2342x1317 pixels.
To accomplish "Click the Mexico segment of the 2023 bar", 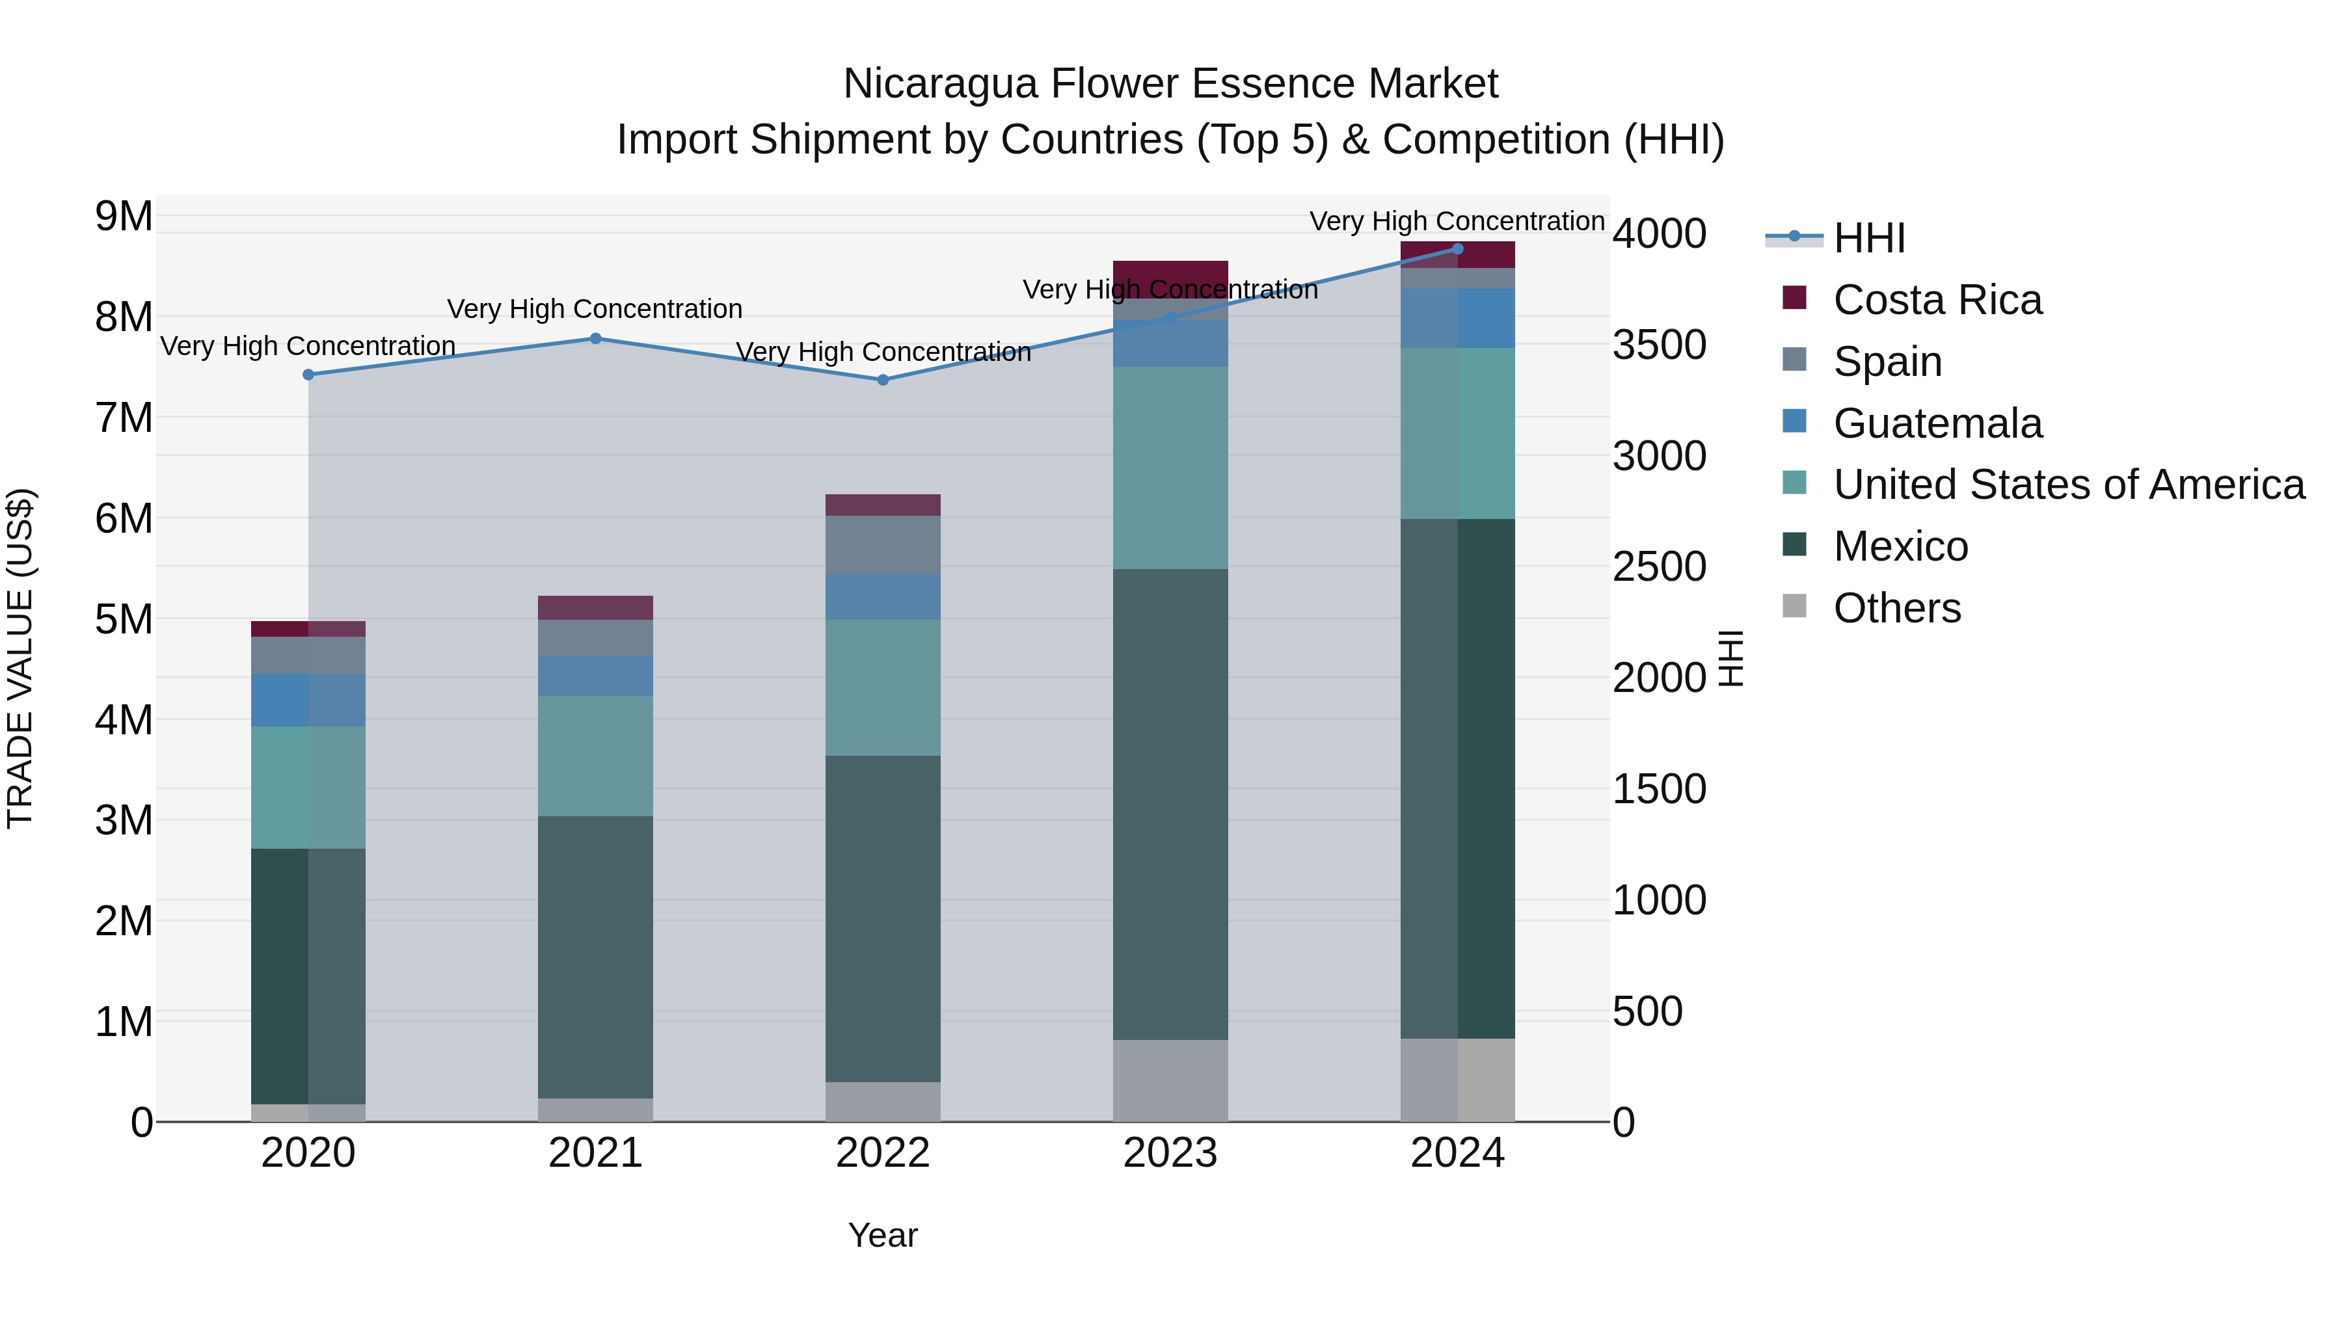I will tap(1170, 805).
